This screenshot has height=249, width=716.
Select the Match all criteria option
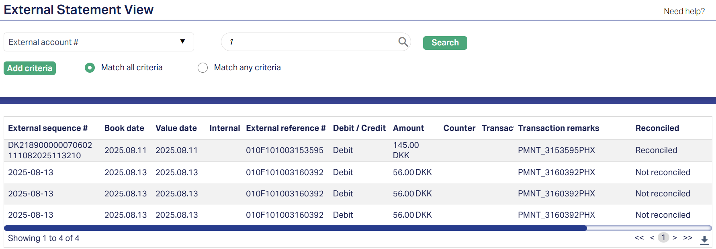[90, 68]
